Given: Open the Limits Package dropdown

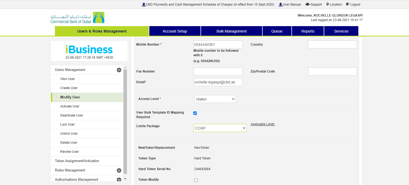Looking at the screenshot, I should coord(220,128).
